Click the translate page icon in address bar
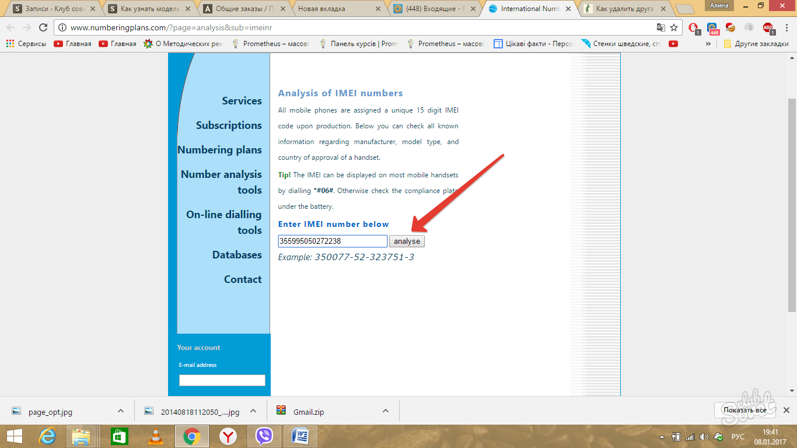Image resolution: width=797 pixels, height=448 pixels. click(x=660, y=27)
